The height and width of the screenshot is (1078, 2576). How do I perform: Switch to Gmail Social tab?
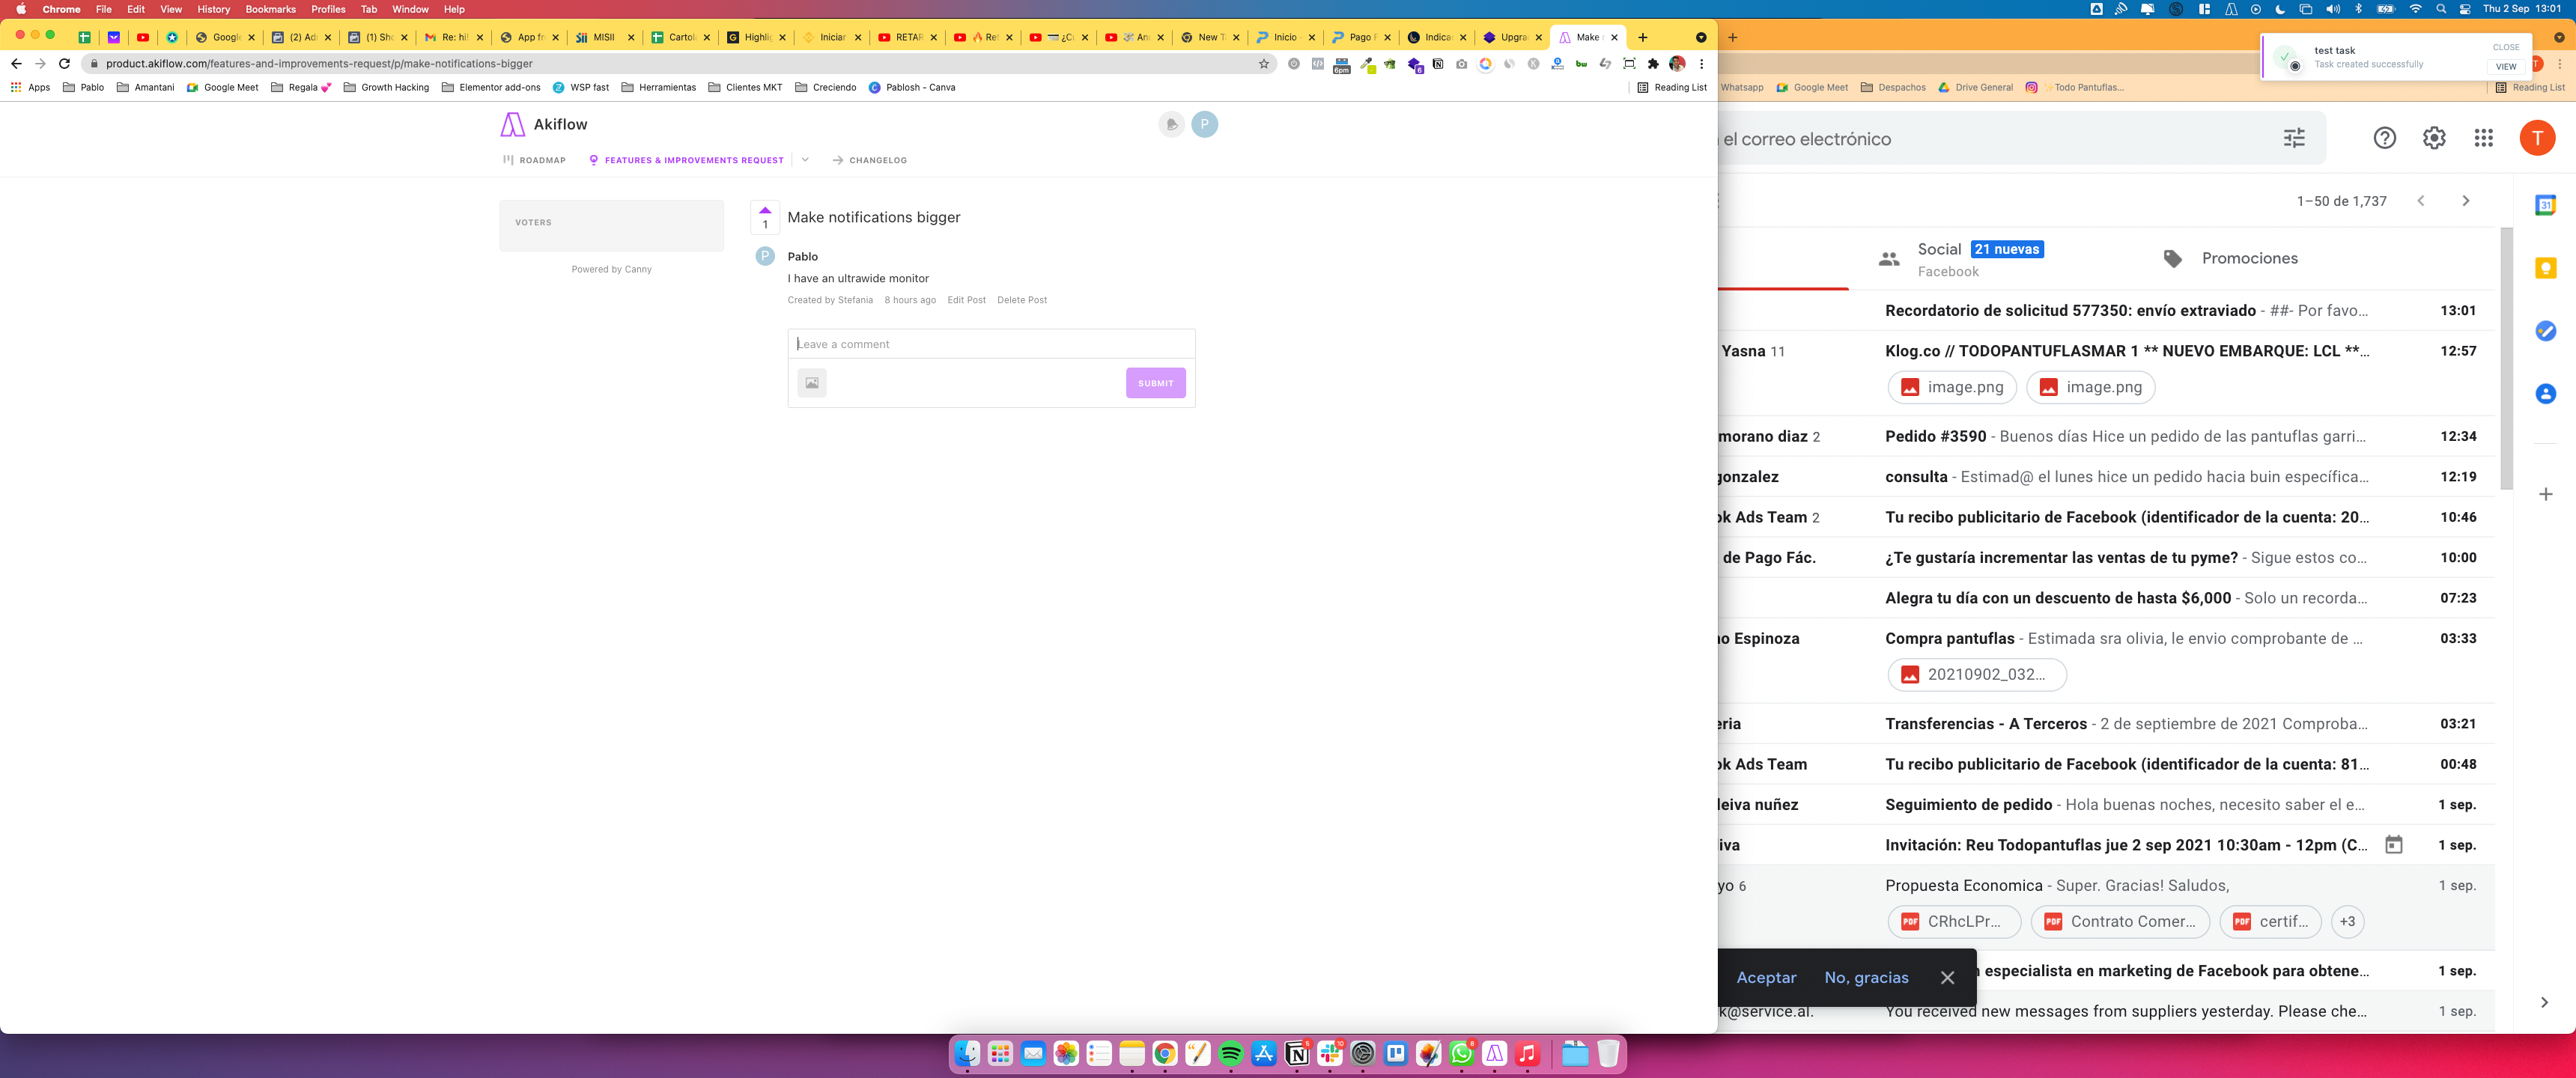[1961, 259]
